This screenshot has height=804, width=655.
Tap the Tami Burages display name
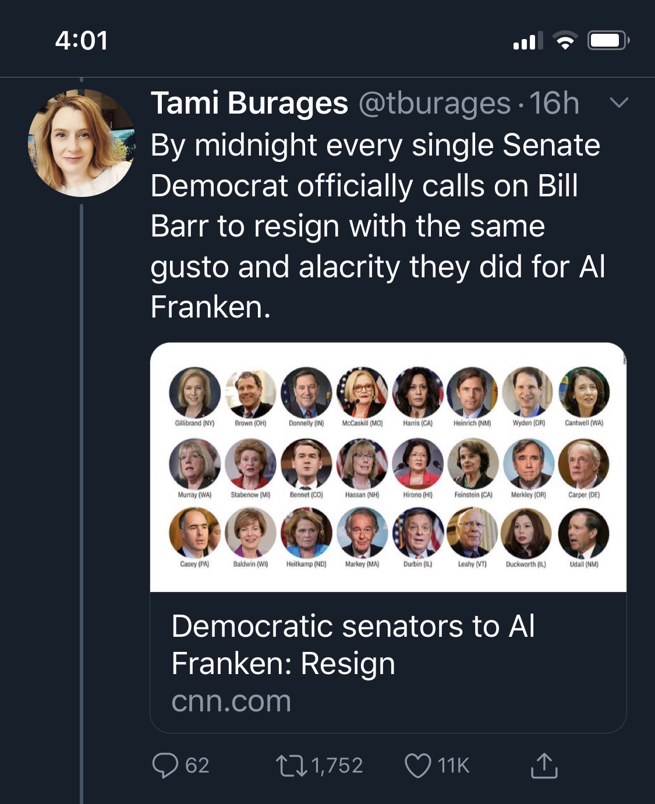(249, 104)
